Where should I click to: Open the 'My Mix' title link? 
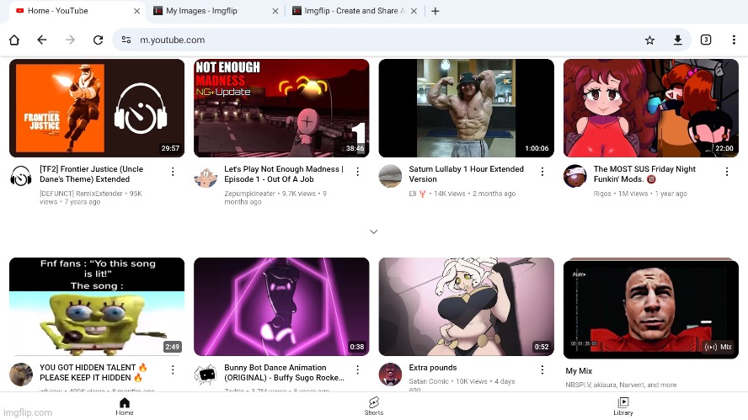[579, 371]
